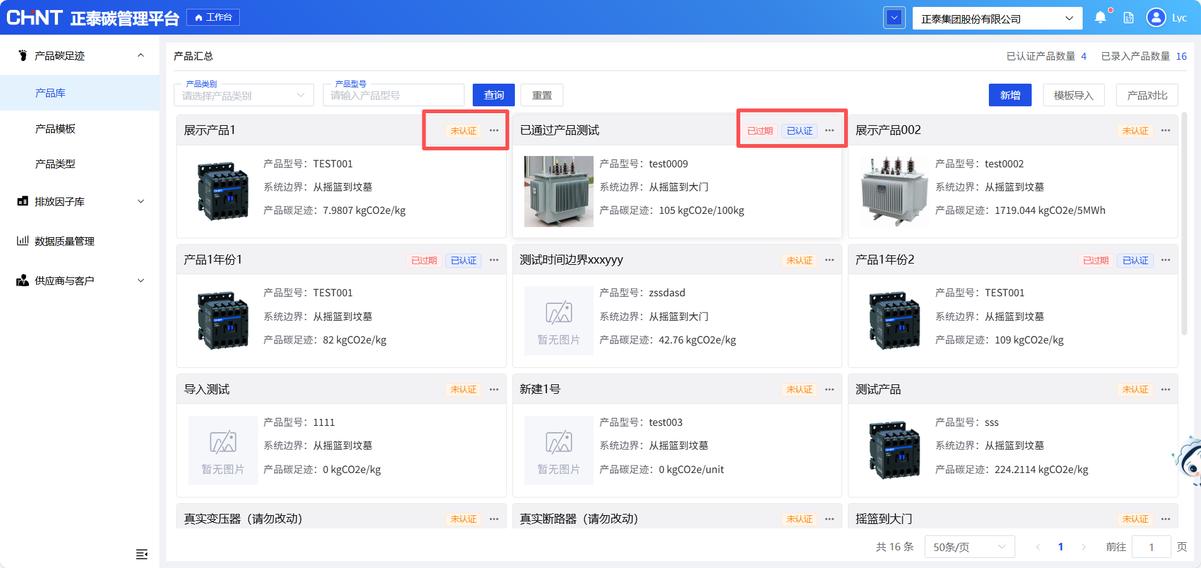Viewport: 1201px width, 568px height.
Task: Focus the 产品型号 input field
Action: pos(393,95)
